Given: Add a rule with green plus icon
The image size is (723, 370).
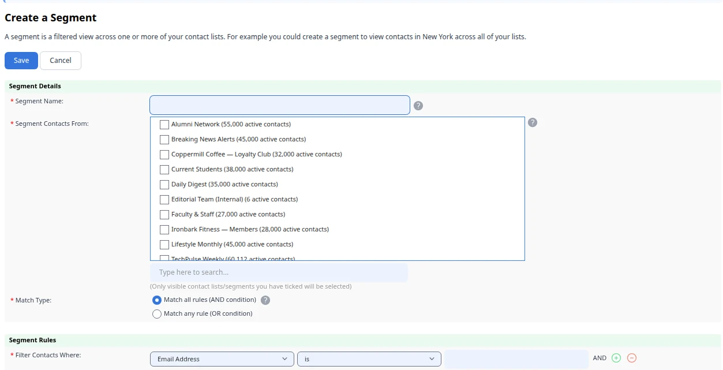Looking at the screenshot, I should 616,358.
